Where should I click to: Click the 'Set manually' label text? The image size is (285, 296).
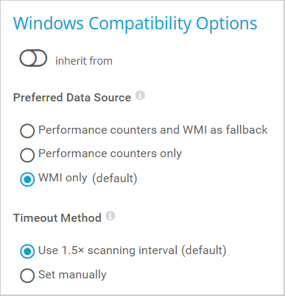72,275
